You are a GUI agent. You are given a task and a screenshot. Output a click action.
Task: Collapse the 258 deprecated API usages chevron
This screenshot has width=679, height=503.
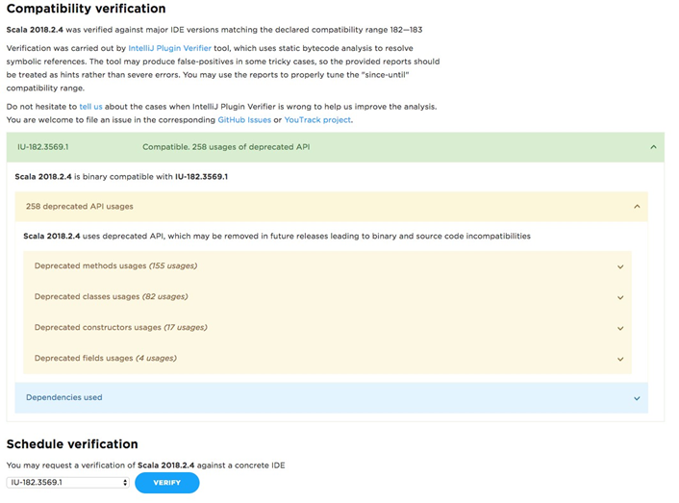click(637, 207)
